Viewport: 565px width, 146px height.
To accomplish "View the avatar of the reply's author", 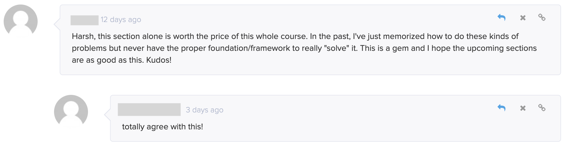I will pyautogui.click(x=71, y=112).
